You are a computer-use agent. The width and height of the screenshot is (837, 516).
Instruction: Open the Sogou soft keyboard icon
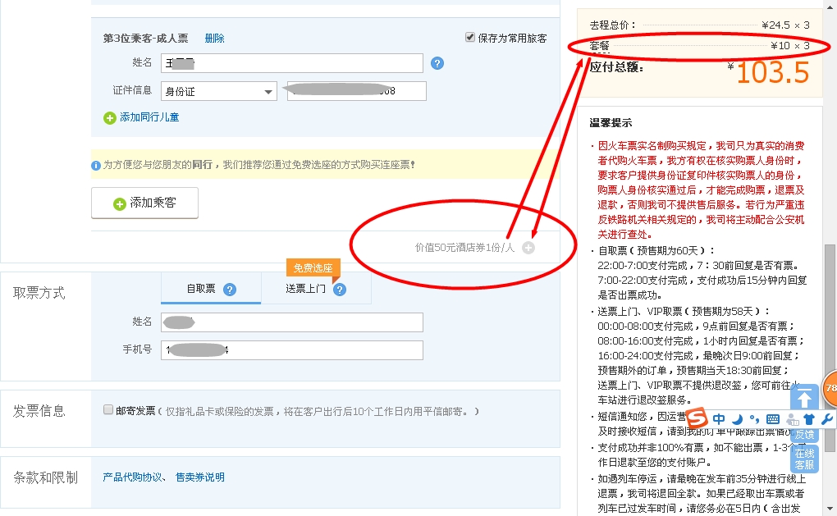click(772, 419)
